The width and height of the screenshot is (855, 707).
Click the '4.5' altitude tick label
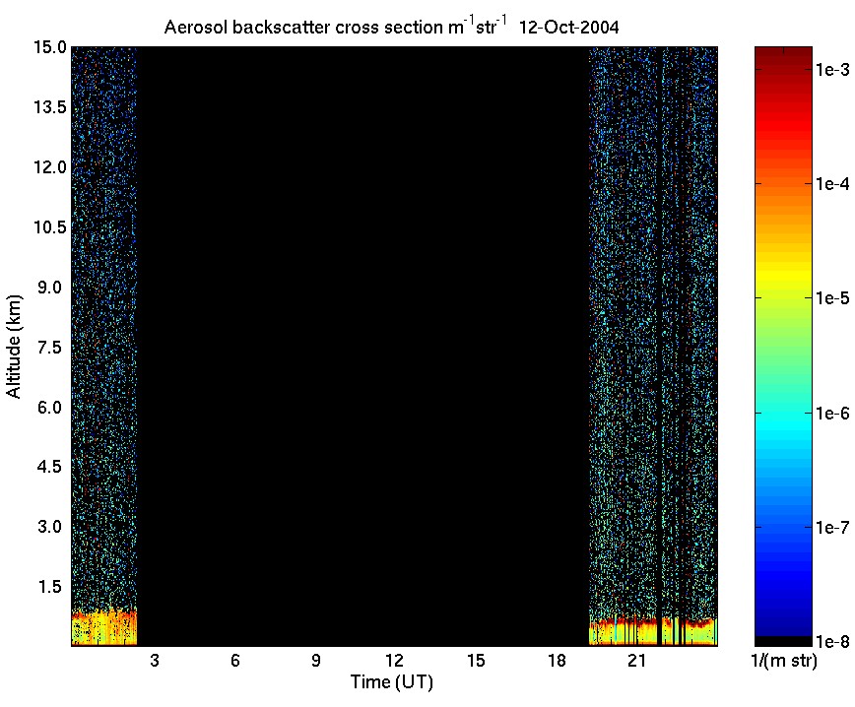pyautogui.click(x=50, y=467)
